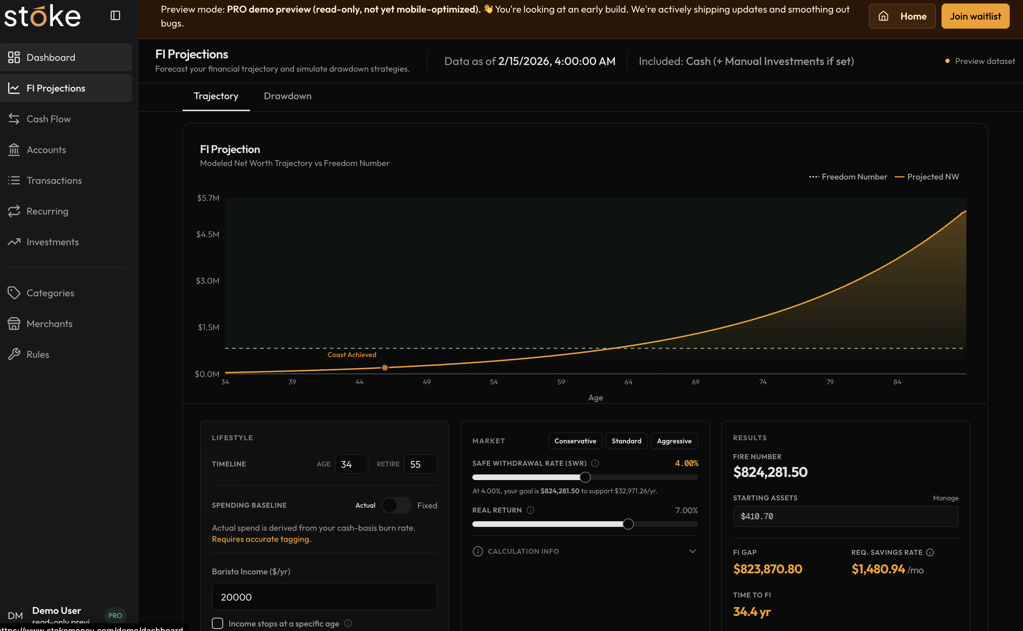Image resolution: width=1023 pixels, height=631 pixels.
Task: Click the Real Return slider handle
Action: click(x=628, y=524)
